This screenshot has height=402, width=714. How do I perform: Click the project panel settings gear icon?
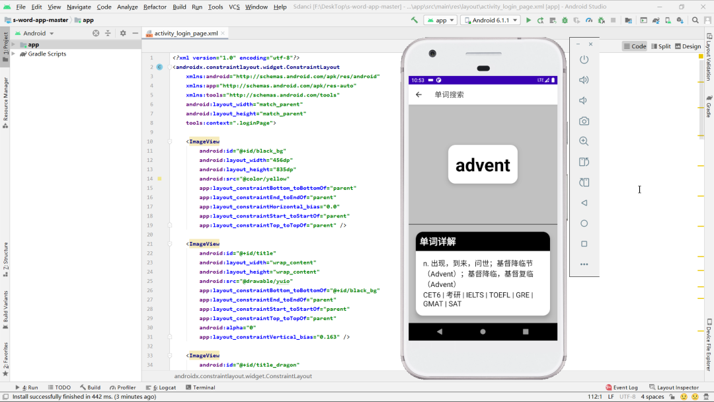[123, 33]
